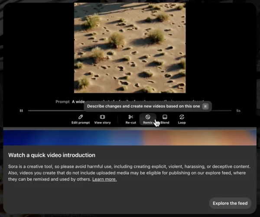260x217 pixels.
Task: Click the desert footprints video preview
Action: coord(130,48)
